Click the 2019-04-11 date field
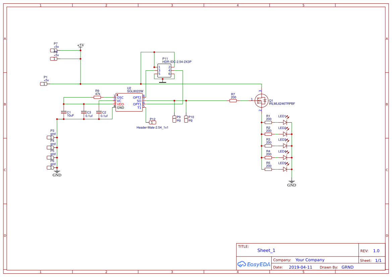 click(x=301, y=267)
